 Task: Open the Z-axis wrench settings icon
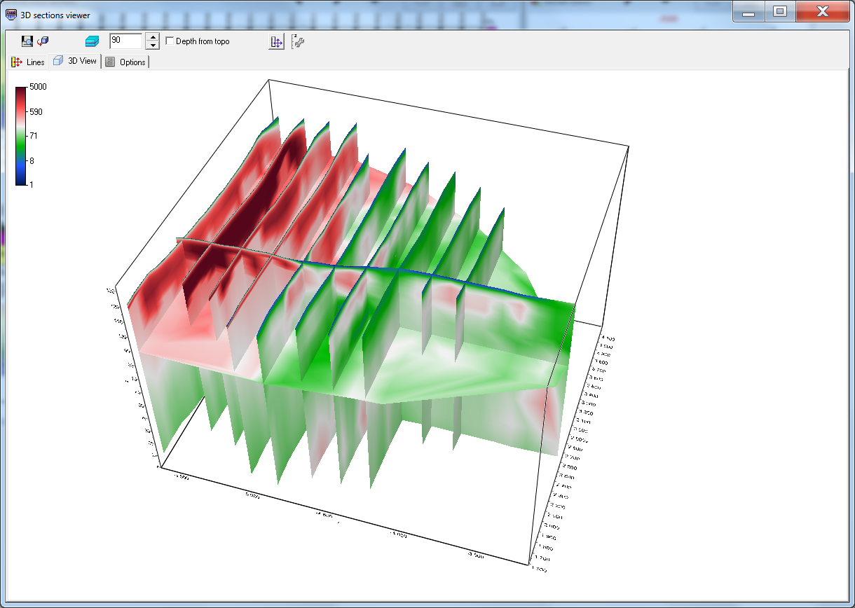(x=298, y=41)
